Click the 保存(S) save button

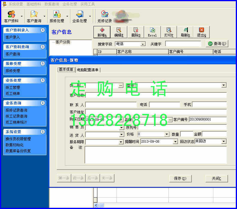(x=180, y=179)
